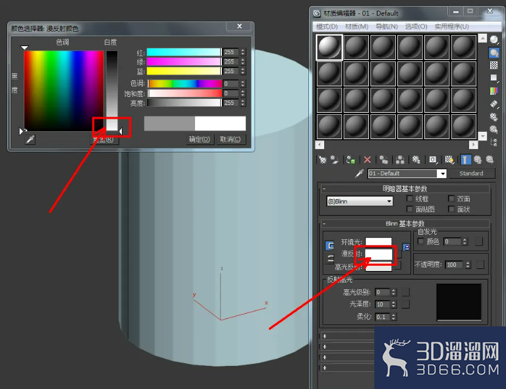Image resolution: width=506 pixels, height=389 pixels.
Task: Click map button next to 不透明度
Action: [480, 264]
